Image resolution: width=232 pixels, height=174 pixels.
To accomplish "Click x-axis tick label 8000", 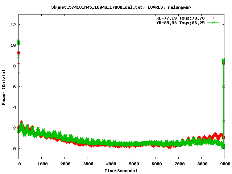I will (202, 164).
